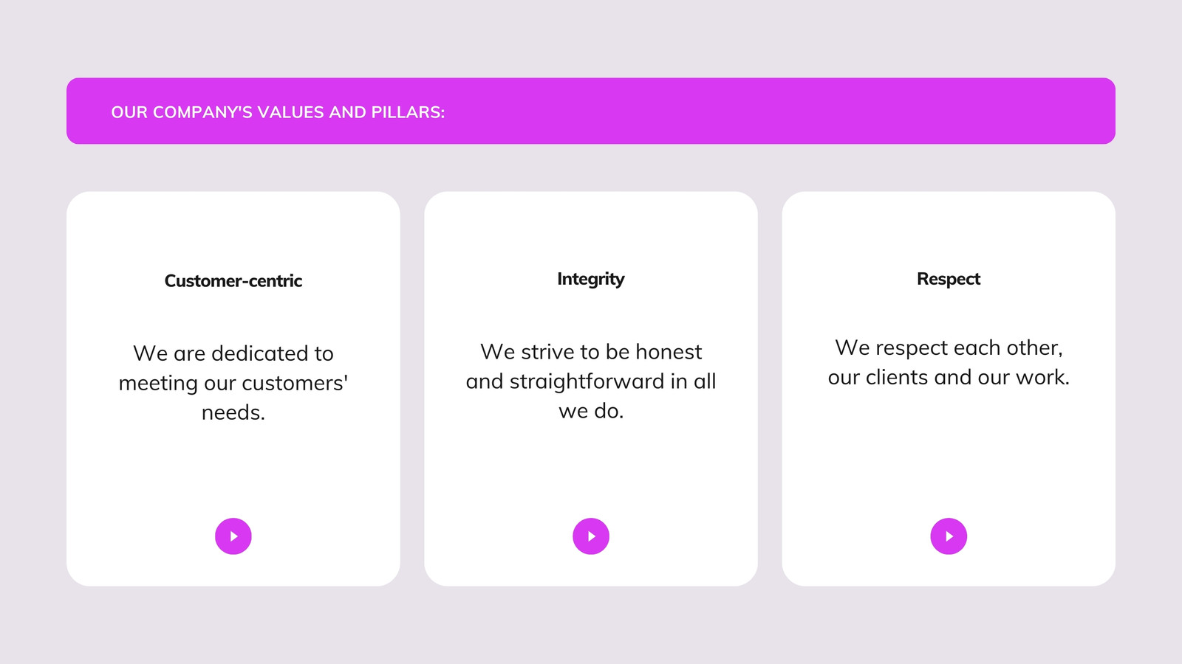Click the 'We strive to be honest' paragraph
The image size is (1182, 664).
[591, 381]
